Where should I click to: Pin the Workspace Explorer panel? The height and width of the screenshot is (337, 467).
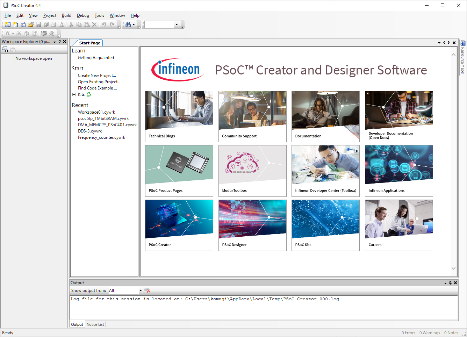[x=60, y=42]
